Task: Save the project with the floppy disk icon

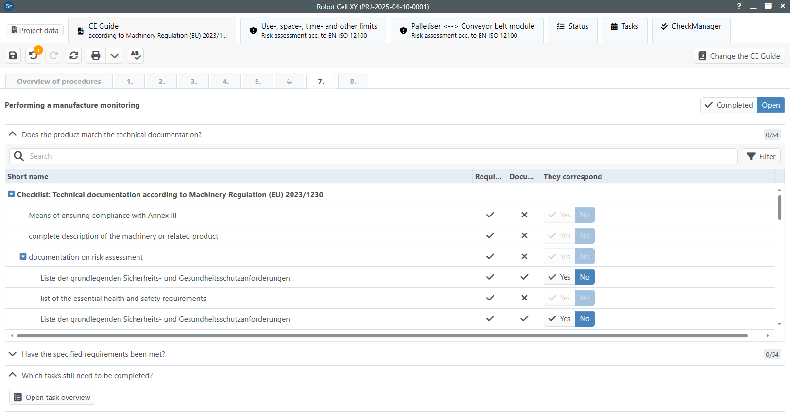Action: [13, 56]
